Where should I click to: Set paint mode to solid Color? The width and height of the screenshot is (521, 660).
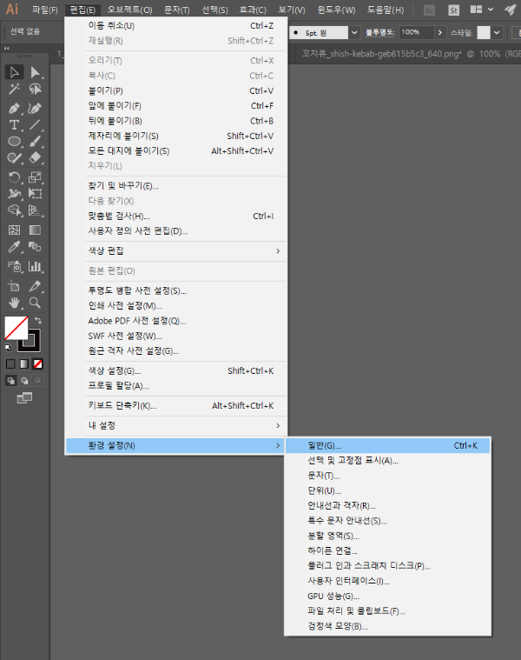(x=11, y=363)
